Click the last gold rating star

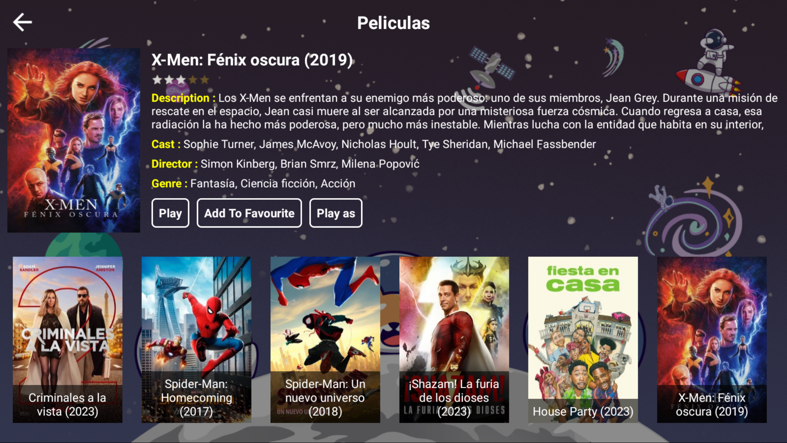(x=205, y=80)
